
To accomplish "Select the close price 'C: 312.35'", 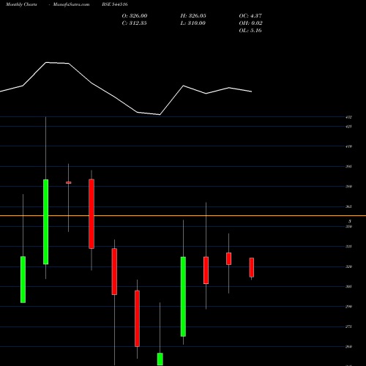I will click(x=134, y=23).
